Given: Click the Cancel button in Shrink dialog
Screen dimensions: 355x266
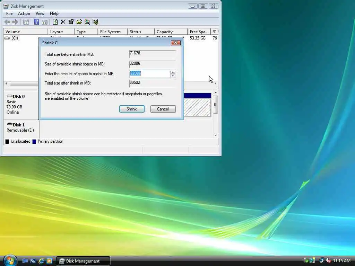Looking at the screenshot, I should pyautogui.click(x=163, y=109).
